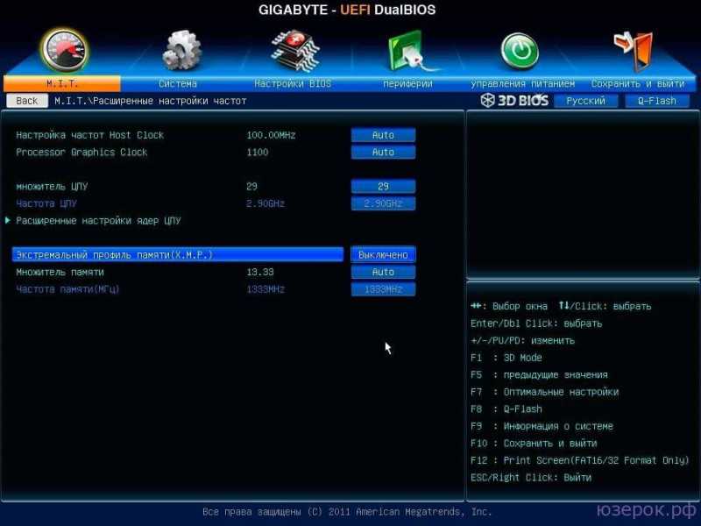Select the save and exit door icon
The width and height of the screenshot is (701, 526).
tap(634, 51)
